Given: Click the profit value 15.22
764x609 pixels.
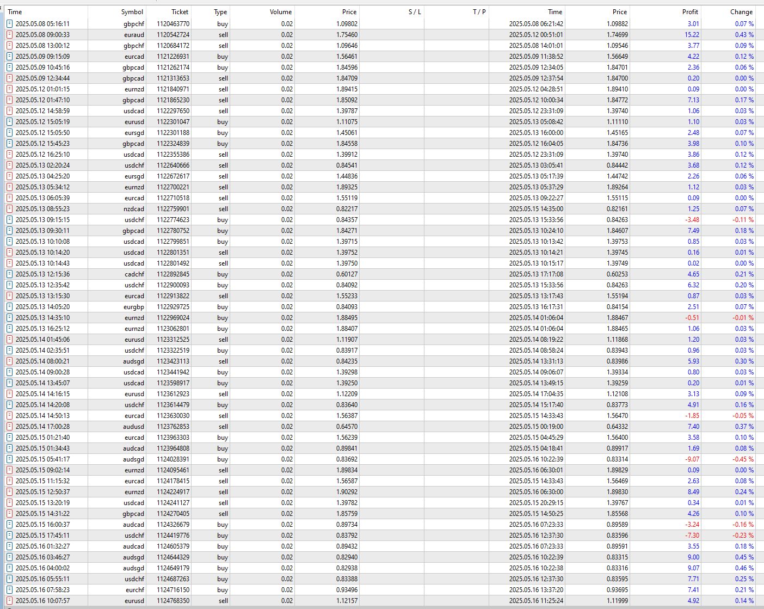Looking at the screenshot, I should pos(692,35).
